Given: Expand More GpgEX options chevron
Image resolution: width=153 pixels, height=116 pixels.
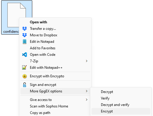Looking at the screenshot, I should click(87, 91).
